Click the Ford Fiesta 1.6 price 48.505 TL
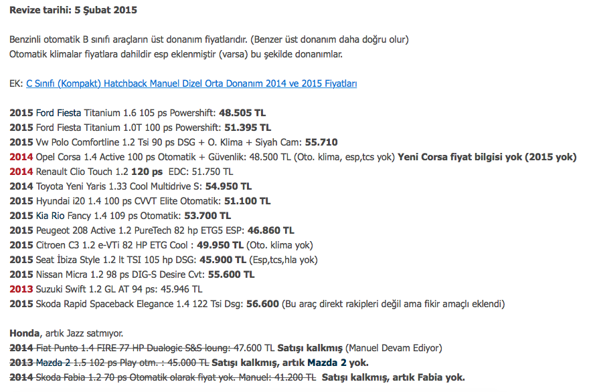 242,113
